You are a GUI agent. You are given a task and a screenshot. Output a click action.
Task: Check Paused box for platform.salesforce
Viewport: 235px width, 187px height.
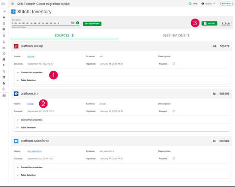[174, 158]
